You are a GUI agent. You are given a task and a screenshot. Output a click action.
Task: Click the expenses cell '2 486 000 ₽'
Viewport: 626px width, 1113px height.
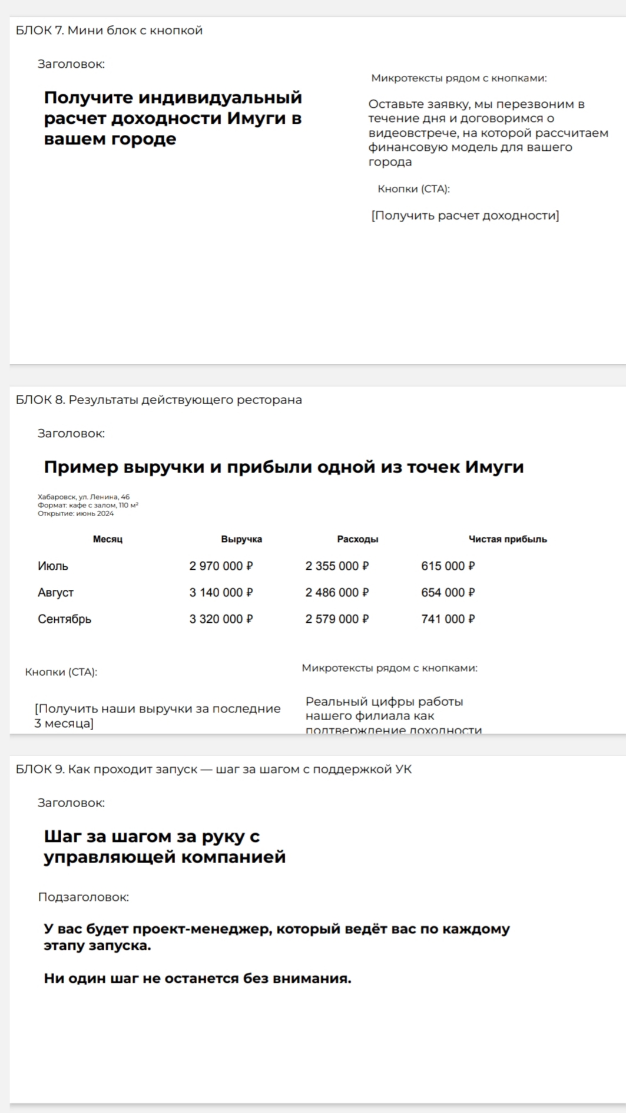pyautogui.click(x=337, y=593)
